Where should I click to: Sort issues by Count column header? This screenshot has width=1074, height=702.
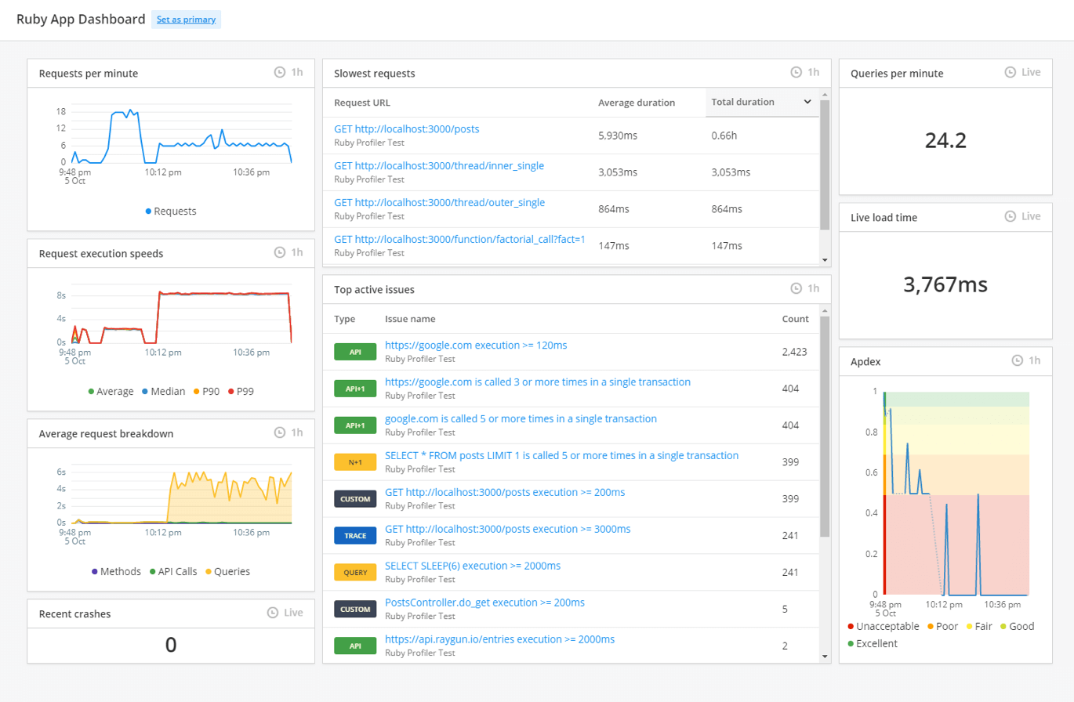pyautogui.click(x=794, y=319)
